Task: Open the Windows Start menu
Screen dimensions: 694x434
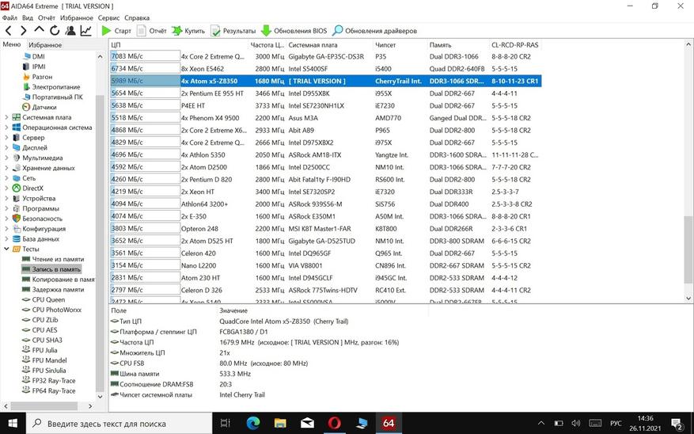Action: coord(13,424)
